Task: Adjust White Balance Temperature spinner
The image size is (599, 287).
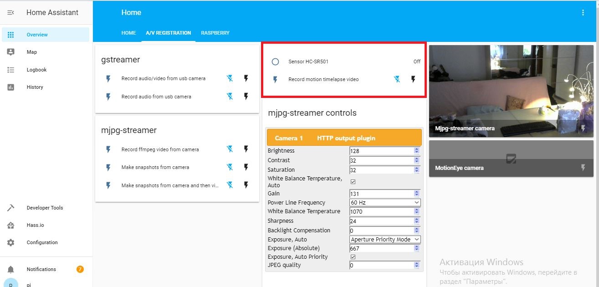Action: [416, 211]
